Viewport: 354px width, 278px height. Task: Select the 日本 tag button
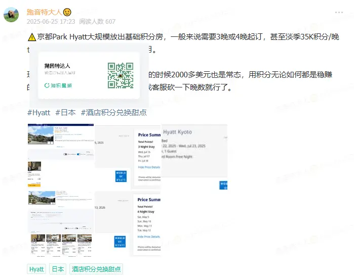pos(58,269)
